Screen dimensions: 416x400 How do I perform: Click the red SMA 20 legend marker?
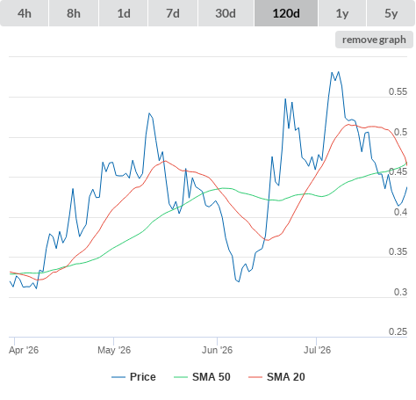click(x=255, y=377)
